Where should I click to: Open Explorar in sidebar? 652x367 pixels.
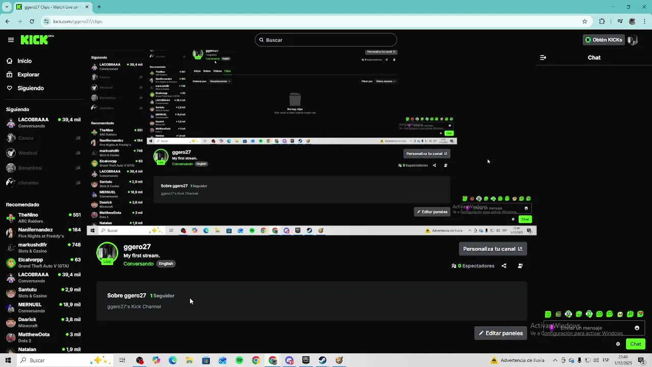tap(23, 74)
